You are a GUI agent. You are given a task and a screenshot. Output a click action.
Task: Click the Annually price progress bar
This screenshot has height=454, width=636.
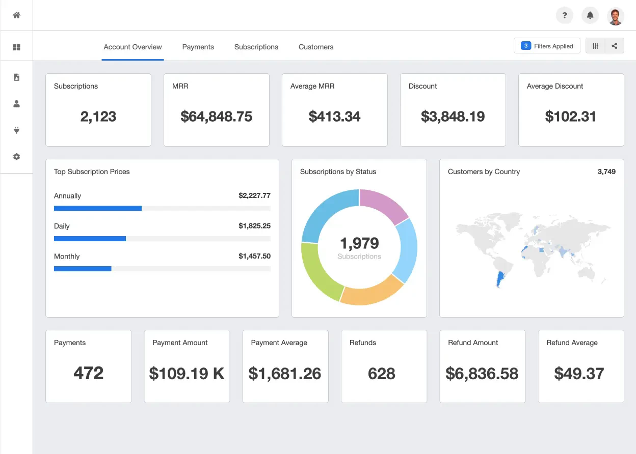(162, 208)
